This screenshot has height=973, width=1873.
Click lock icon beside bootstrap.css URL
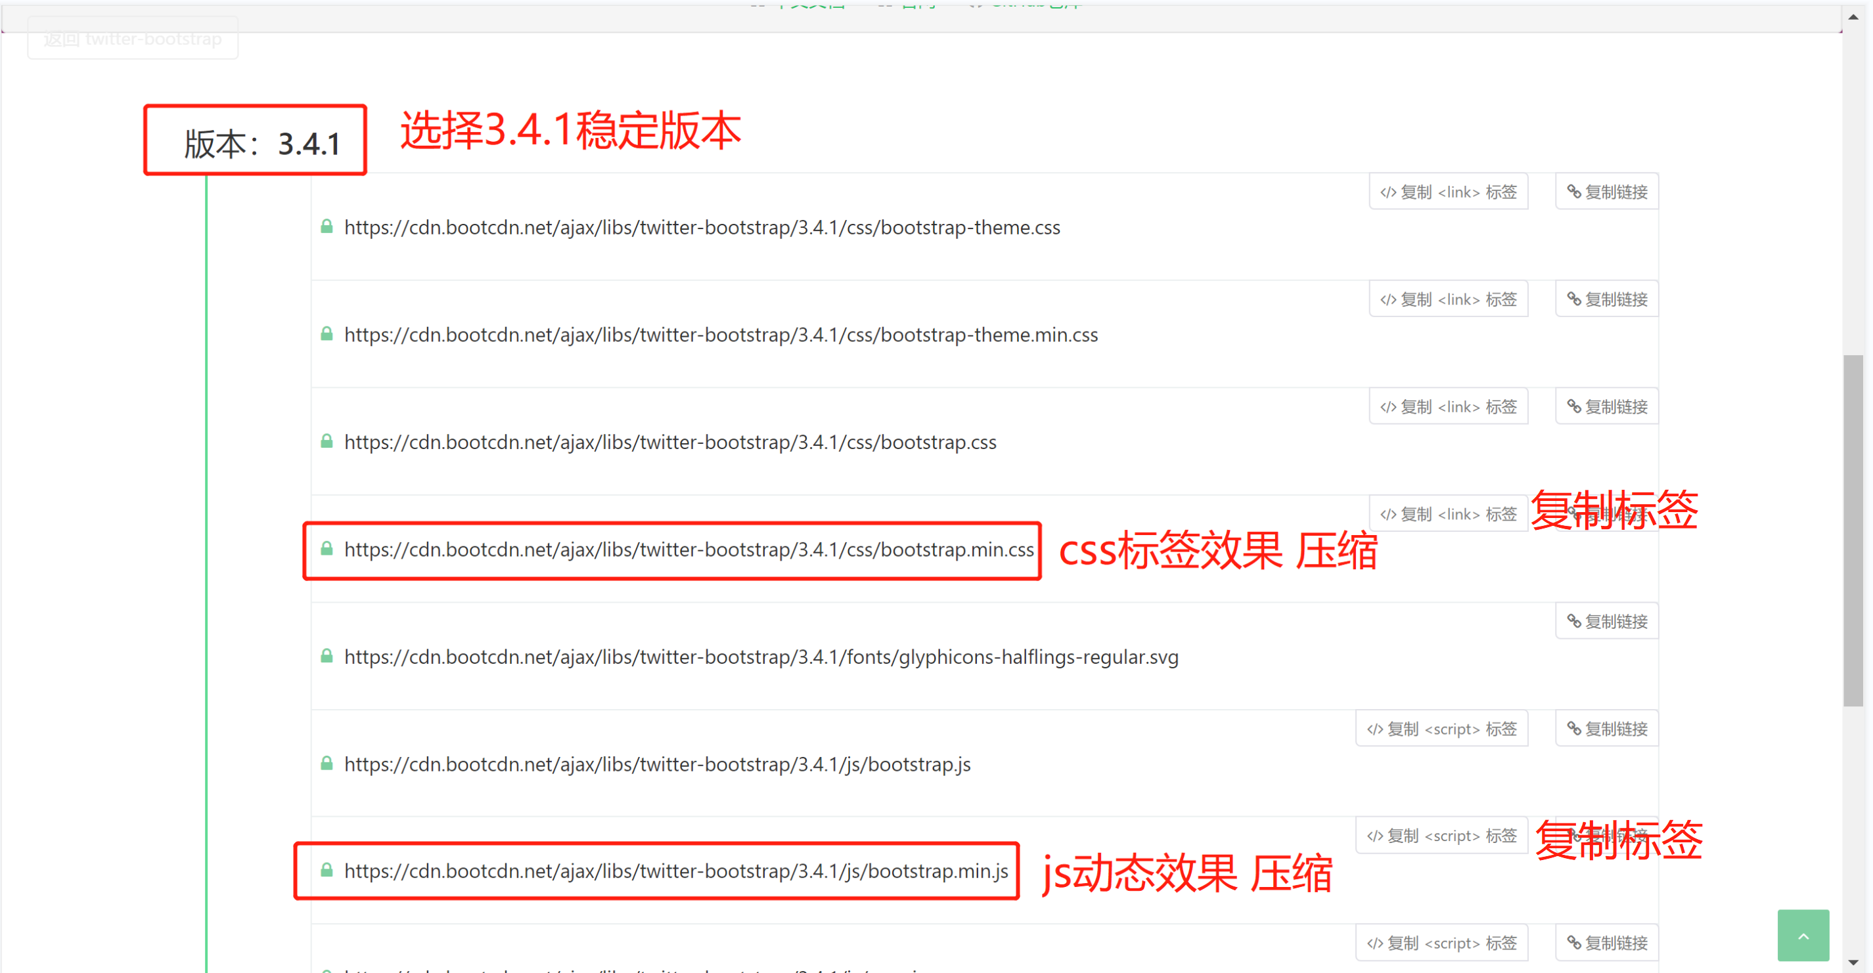click(327, 442)
